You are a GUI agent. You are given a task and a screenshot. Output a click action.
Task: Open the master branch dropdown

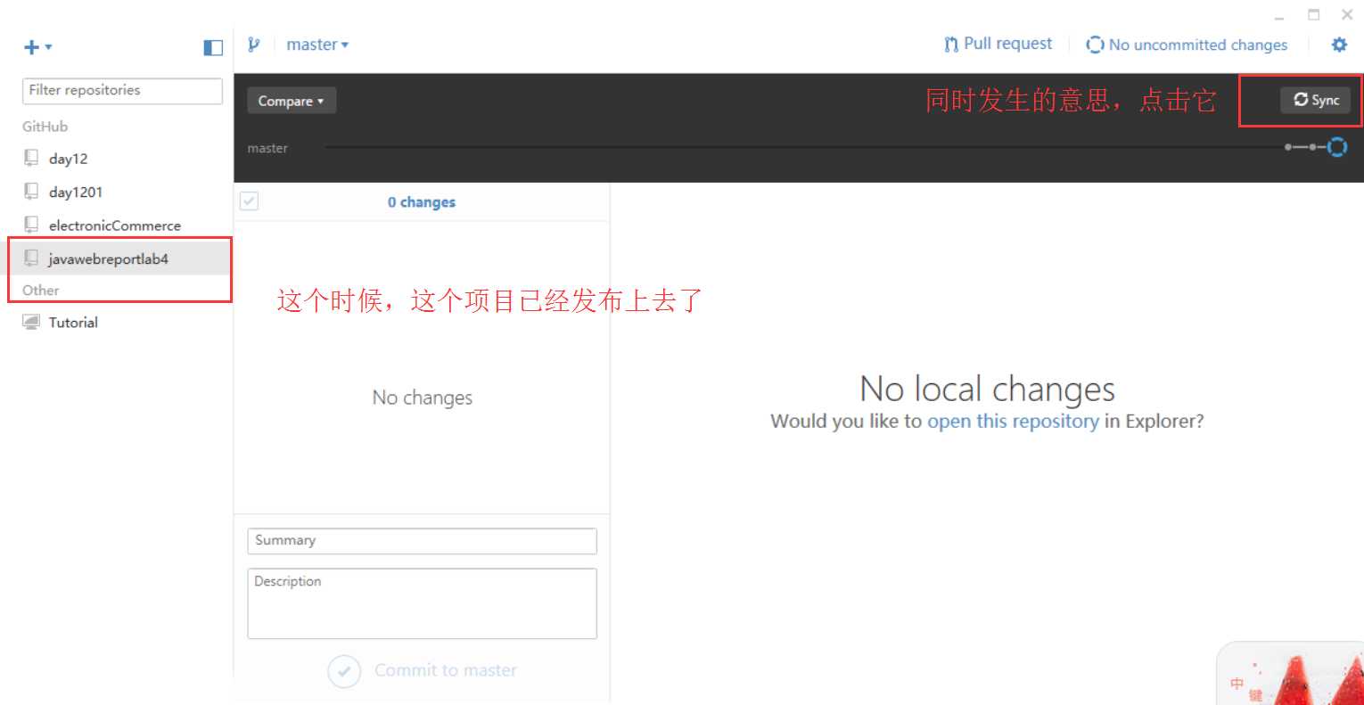pyautogui.click(x=317, y=45)
